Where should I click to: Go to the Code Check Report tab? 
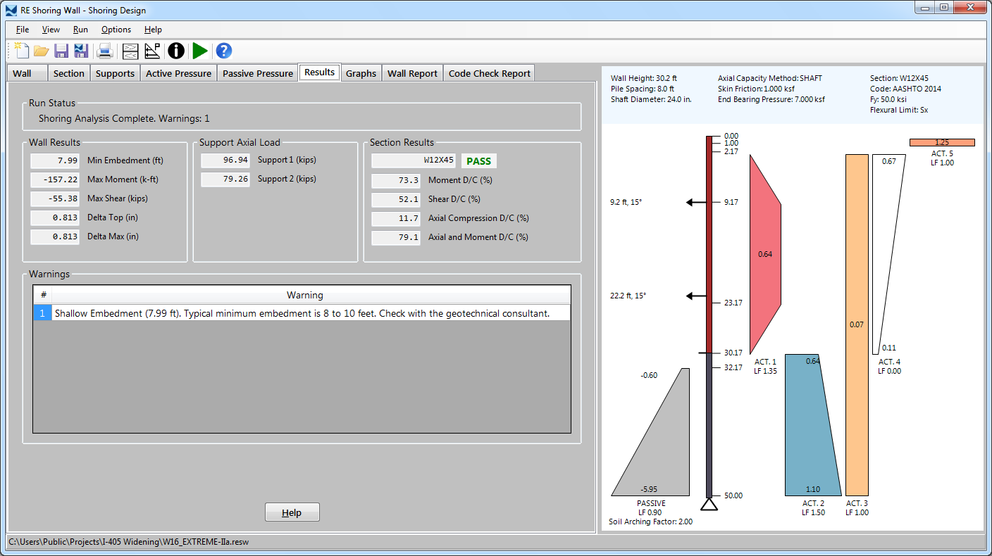[x=489, y=73]
